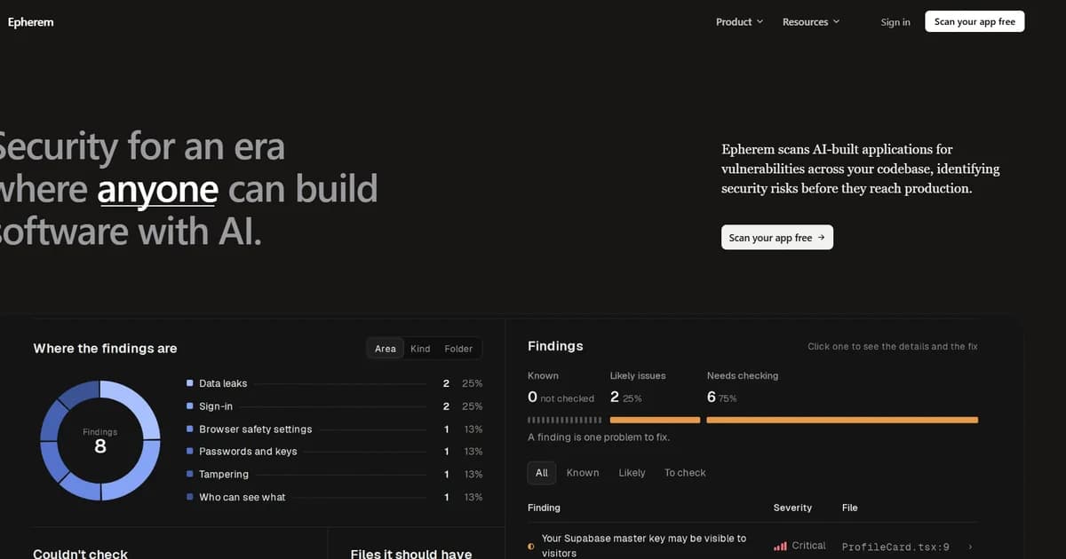Click the underlined word anyone

click(157, 189)
